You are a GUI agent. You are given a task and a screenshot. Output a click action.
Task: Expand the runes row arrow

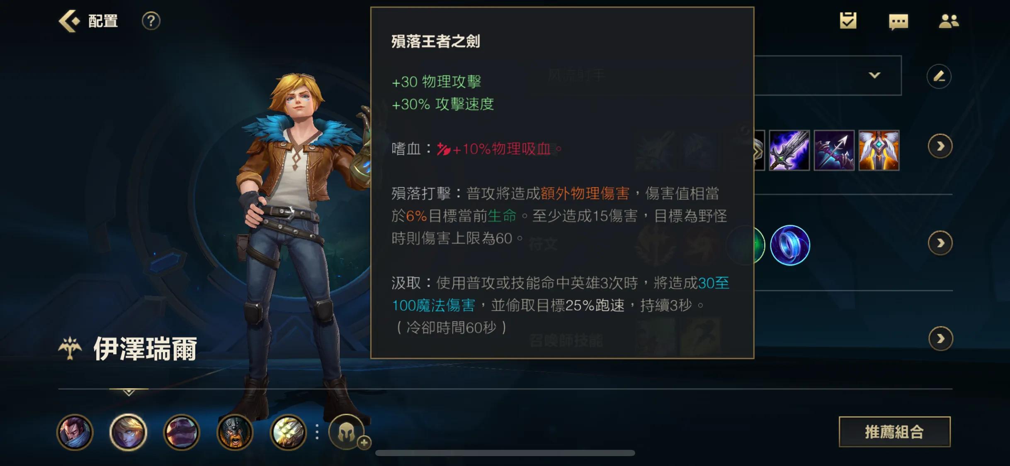[x=940, y=243]
